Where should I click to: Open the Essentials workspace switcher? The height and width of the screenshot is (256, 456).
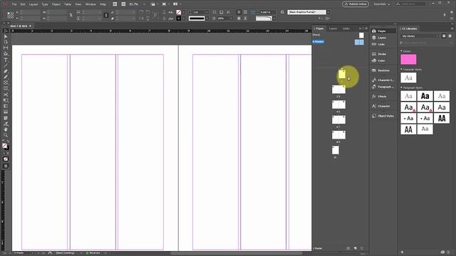[x=382, y=4]
